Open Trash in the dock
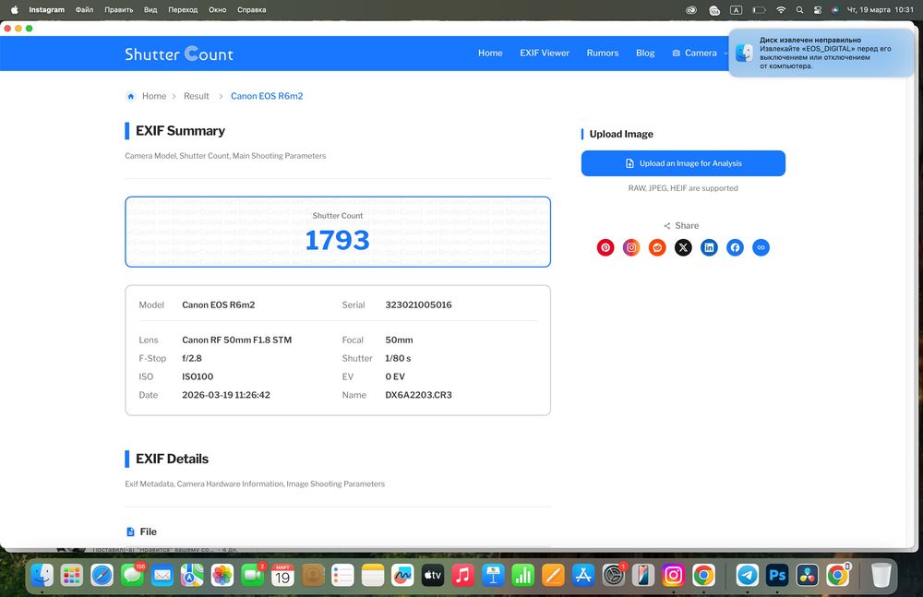 coord(881,575)
